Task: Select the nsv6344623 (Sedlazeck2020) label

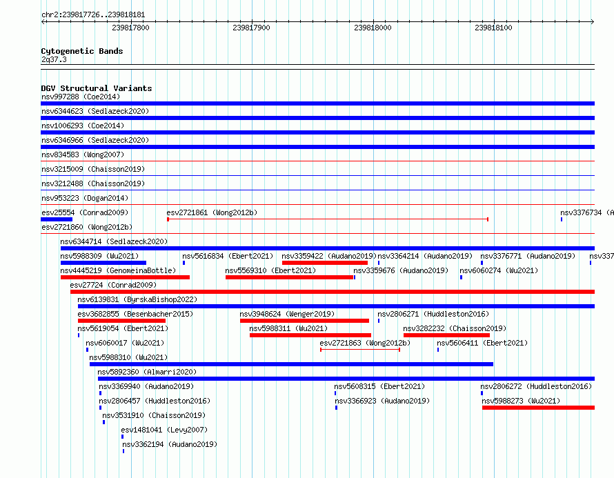Action: (x=95, y=111)
